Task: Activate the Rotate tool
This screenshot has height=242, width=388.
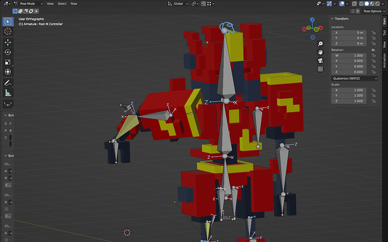Action: pos(8,52)
